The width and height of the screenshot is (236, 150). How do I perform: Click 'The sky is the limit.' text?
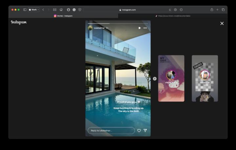[128, 111]
